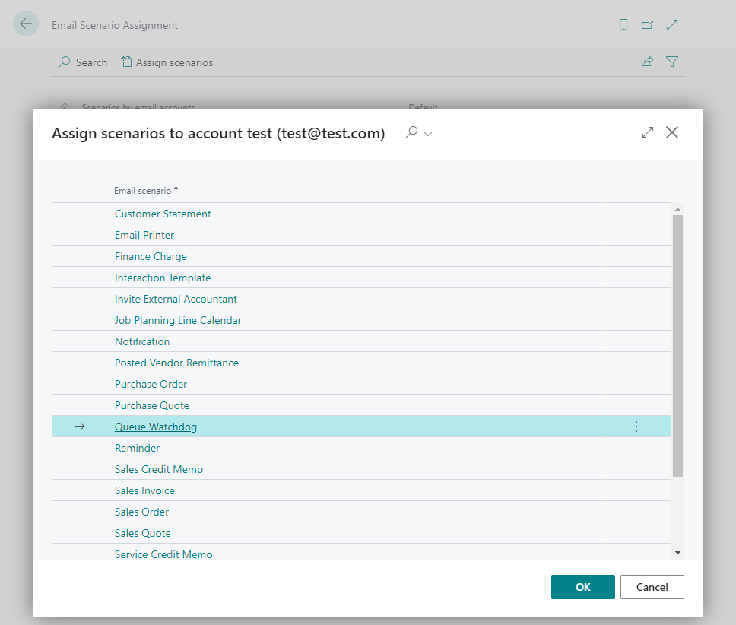Click Search in the action bar
Viewport: 736px width, 625px height.
click(82, 62)
